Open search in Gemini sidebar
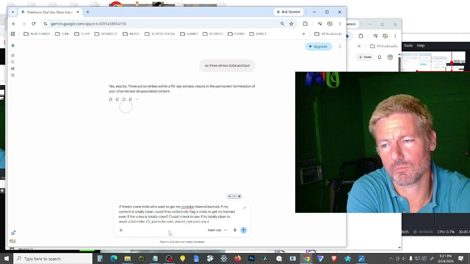Viewport: 470px width, 264px height. pyautogui.click(x=13, y=62)
